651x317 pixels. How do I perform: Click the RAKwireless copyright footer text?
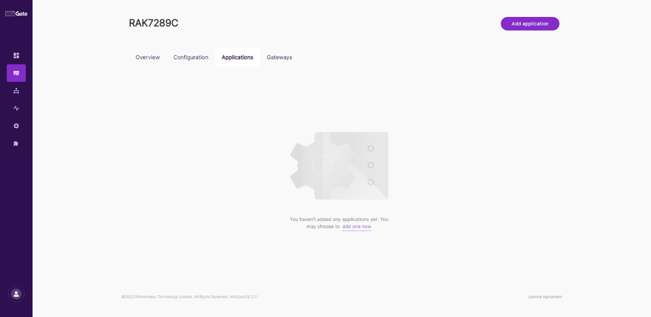(190, 297)
